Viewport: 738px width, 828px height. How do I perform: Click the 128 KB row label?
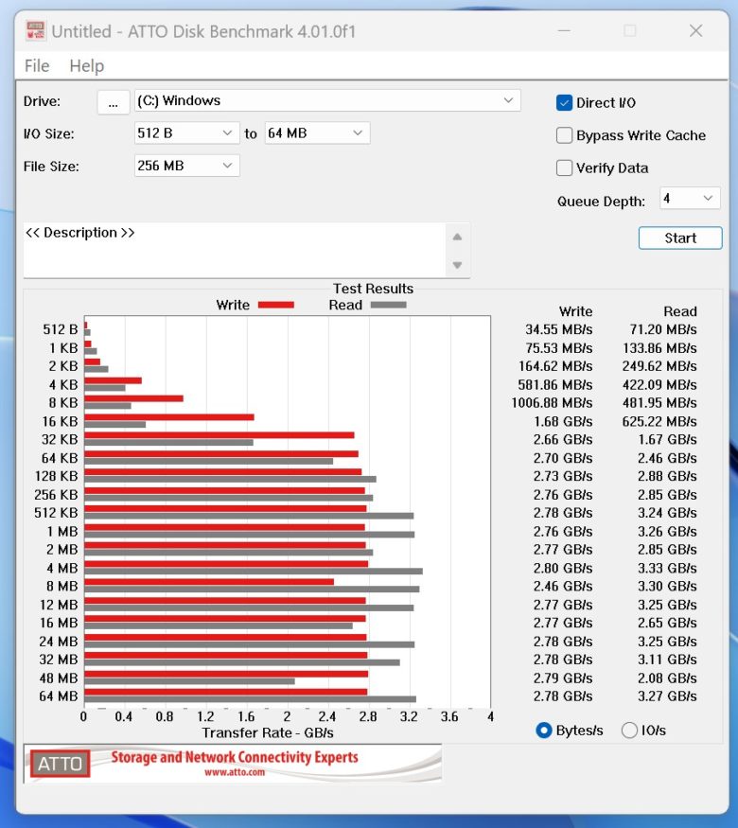pyautogui.click(x=56, y=476)
